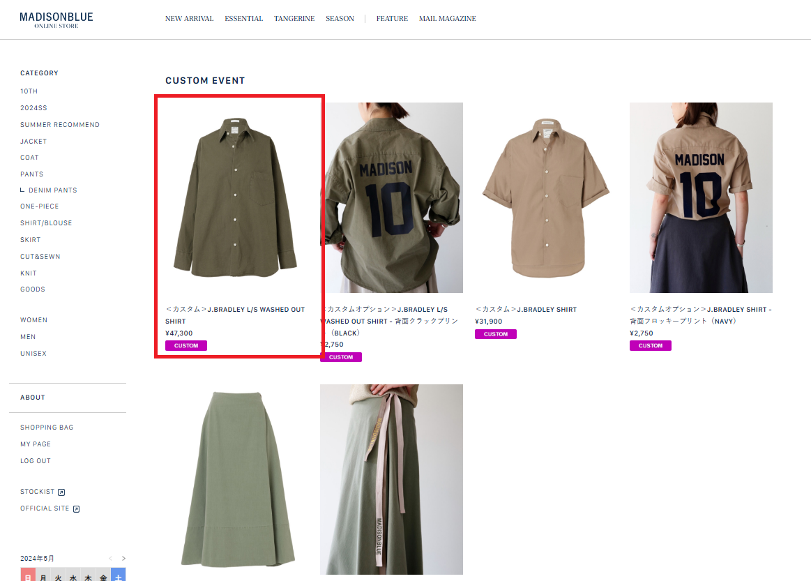The height and width of the screenshot is (581, 811).
Task: Browse the 10TH category
Action: [x=29, y=91]
